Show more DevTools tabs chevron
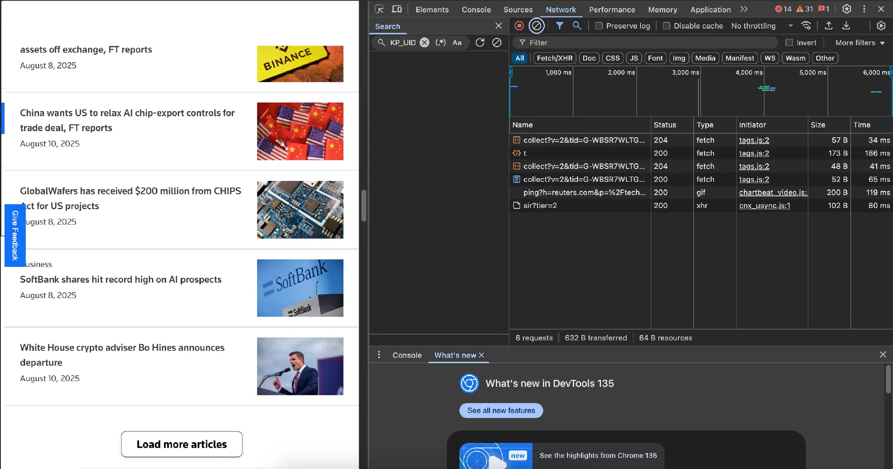The height and width of the screenshot is (469, 893). coord(744,9)
